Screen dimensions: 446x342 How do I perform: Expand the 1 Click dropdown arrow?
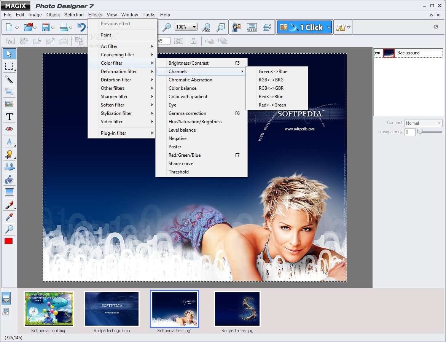pyautogui.click(x=329, y=27)
